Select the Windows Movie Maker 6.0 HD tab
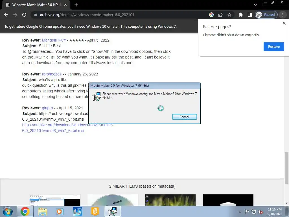This screenshot has height=217, width=289. coord(36,5)
